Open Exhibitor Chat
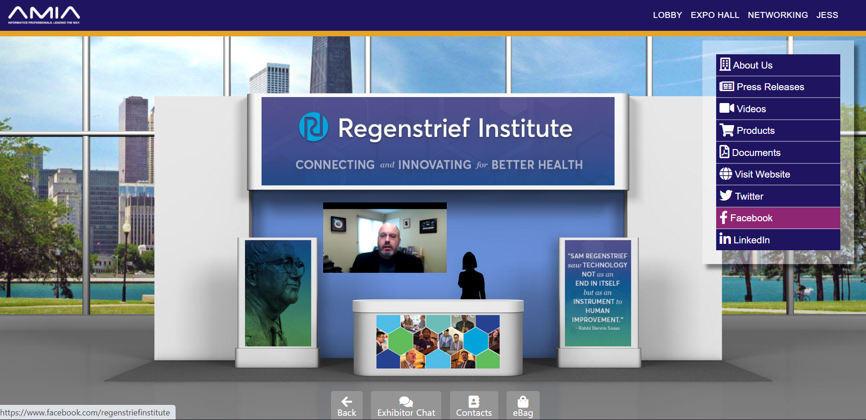This screenshot has height=420, width=866. [x=406, y=405]
